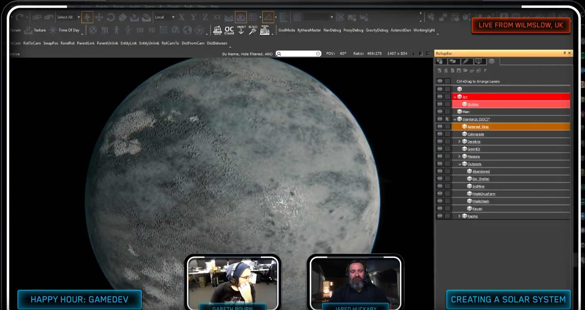
Task: Toggle the selectable box of the GrimHEX layer
Action: point(448,149)
